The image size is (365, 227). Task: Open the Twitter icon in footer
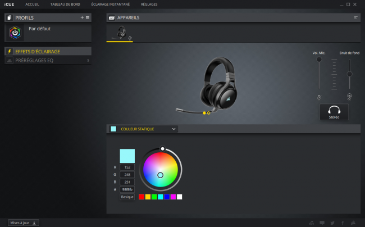click(x=332, y=223)
